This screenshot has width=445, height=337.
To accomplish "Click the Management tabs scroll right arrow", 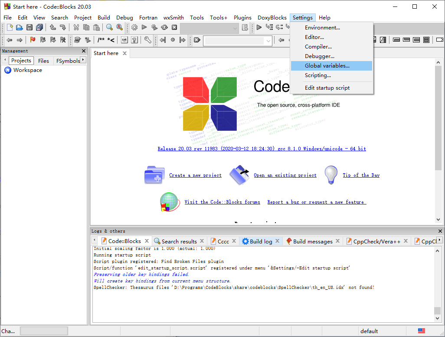I will [x=83, y=60].
